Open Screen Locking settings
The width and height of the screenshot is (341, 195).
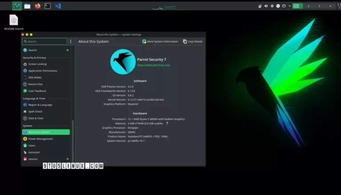click(37, 64)
